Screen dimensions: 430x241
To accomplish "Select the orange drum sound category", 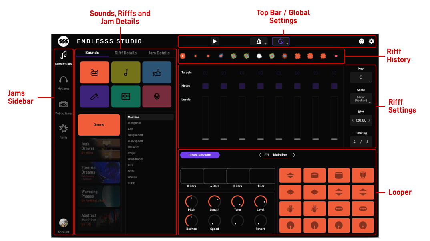I will [x=94, y=72].
